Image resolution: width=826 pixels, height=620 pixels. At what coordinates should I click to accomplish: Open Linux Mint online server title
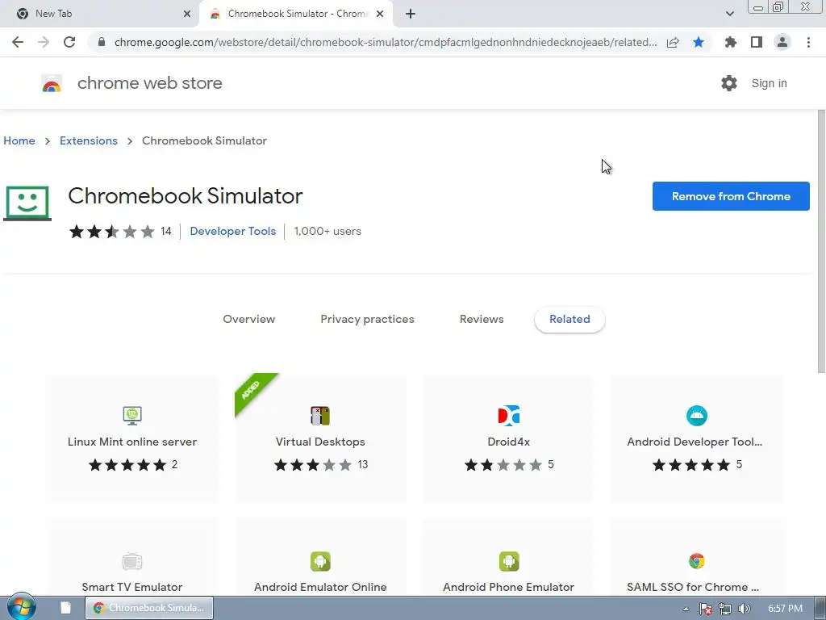coord(132,442)
